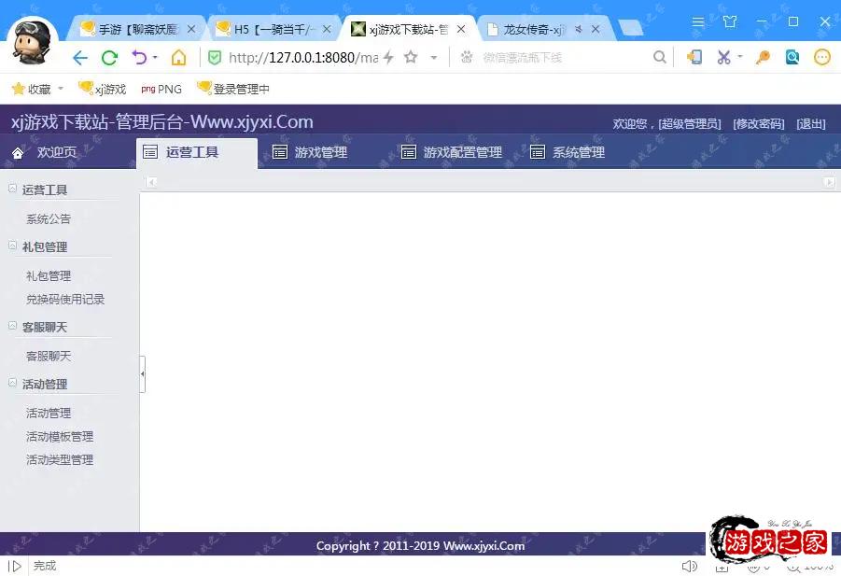The image size is (841, 576).
Task: Collapse the left sidebar with the arrow toggle
Action: pyautogui.click(x=142, y=372)
